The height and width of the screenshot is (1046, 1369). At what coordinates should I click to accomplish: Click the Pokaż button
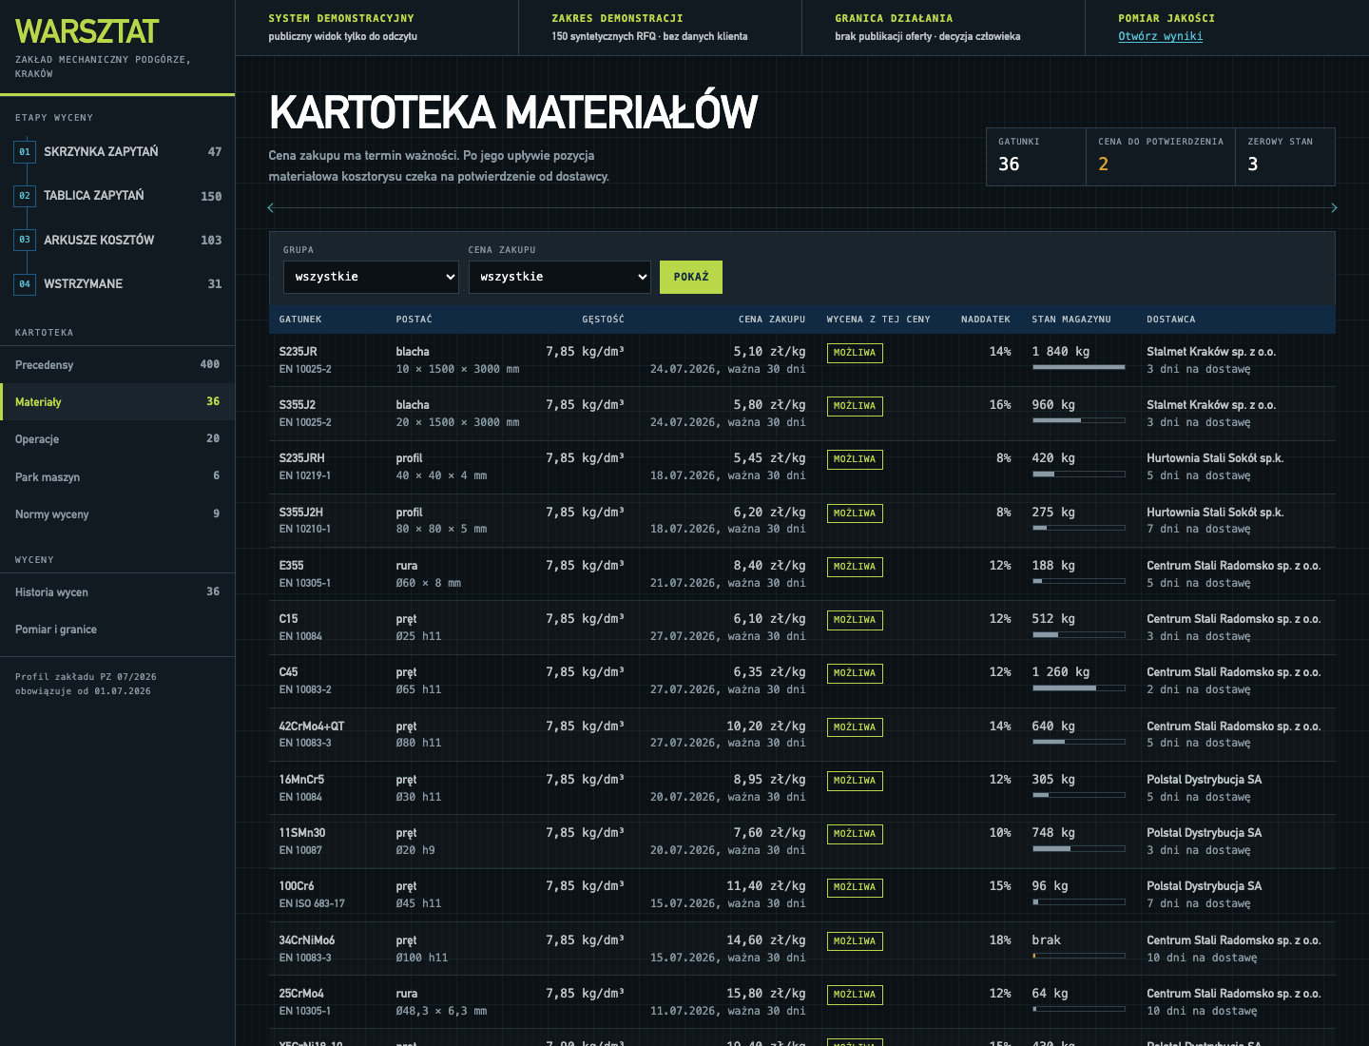pyautogui.click(x=691, y=277)
